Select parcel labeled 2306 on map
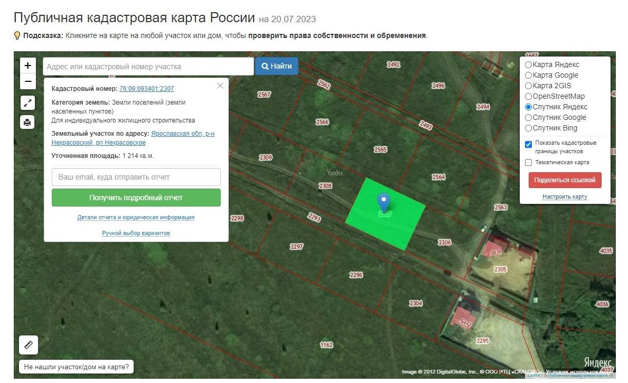This screenshot has width=628, height=383. 445,242
